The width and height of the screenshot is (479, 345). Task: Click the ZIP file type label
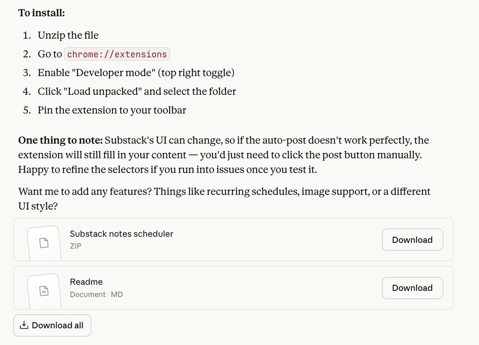pyautogui.click(x=75, y=246)
